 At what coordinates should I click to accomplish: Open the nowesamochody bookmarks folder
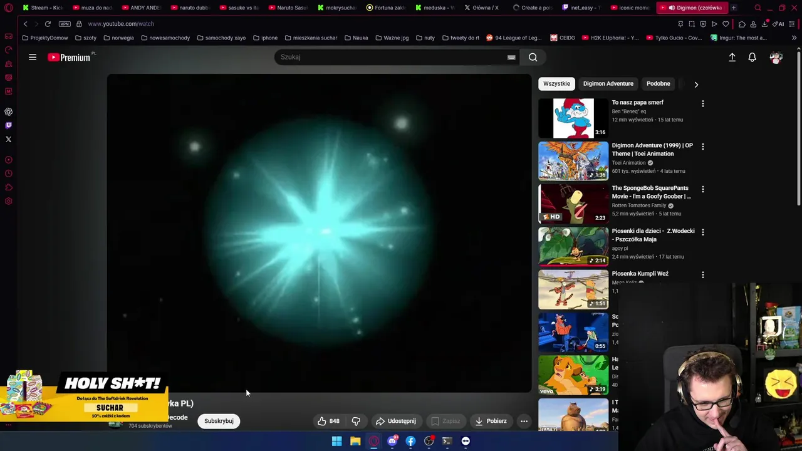point(165,38)
